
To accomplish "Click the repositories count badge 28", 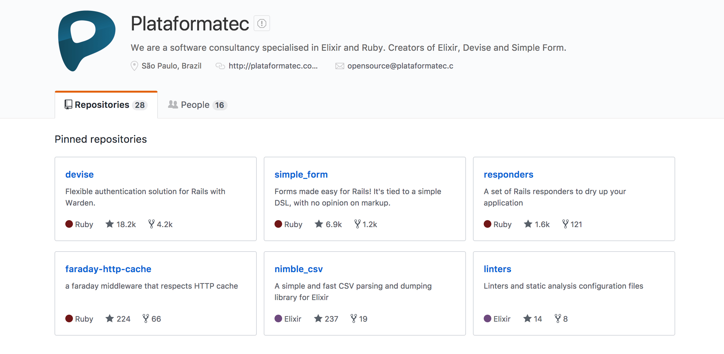I will click(x=140, y=105).
